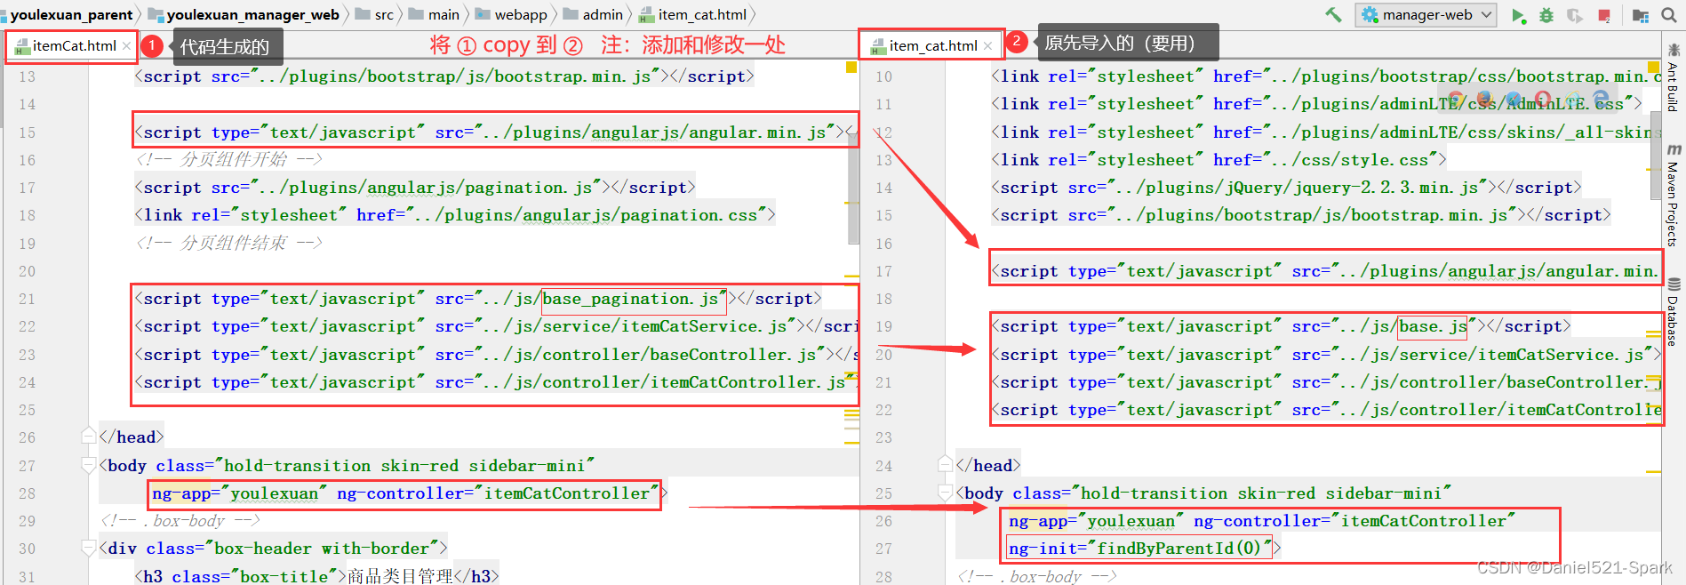The image size is (1686, 585).
Task: Close the itemCat.html tab
Action: 127,46
